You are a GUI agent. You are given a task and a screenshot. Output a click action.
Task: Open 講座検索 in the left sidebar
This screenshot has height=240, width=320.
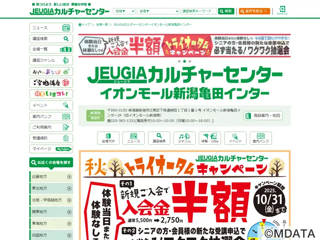pyautogui.click(x=51, y=38)
